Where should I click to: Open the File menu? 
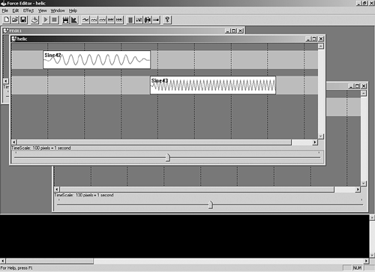pos(5,10)
